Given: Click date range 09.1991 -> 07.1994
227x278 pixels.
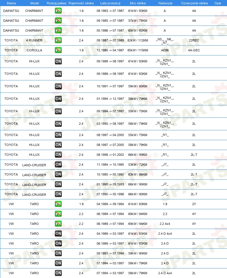Looking at the screenshot, I should click(x=110, y=253).
